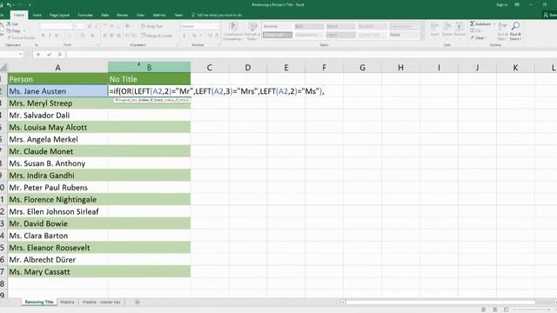This screenshot has width=557, height=313.
Task: Open Conditional Formatting
Action: click(x=233, y=31)
